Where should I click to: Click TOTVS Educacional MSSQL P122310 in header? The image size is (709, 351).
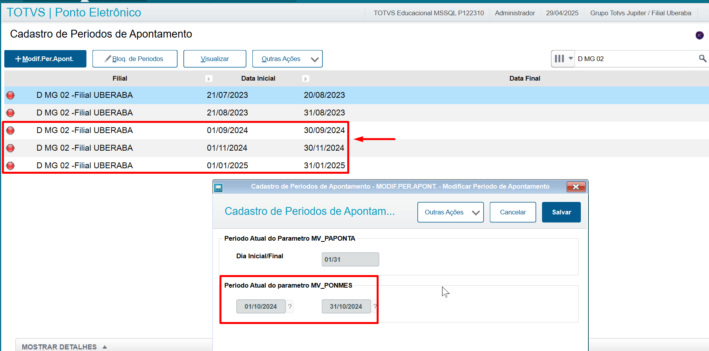pos(429,13)
